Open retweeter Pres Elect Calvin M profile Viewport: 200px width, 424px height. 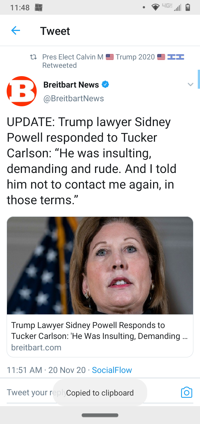pos(72,57)
